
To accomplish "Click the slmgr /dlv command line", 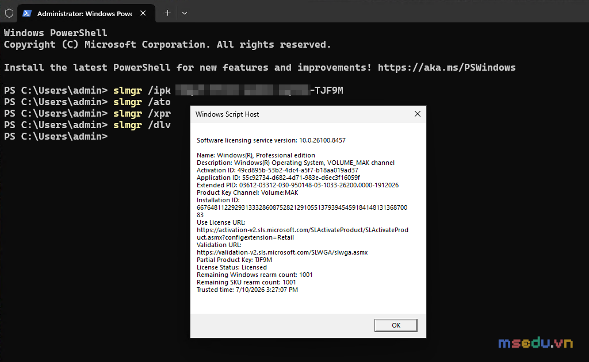I will tap(87, 125).
